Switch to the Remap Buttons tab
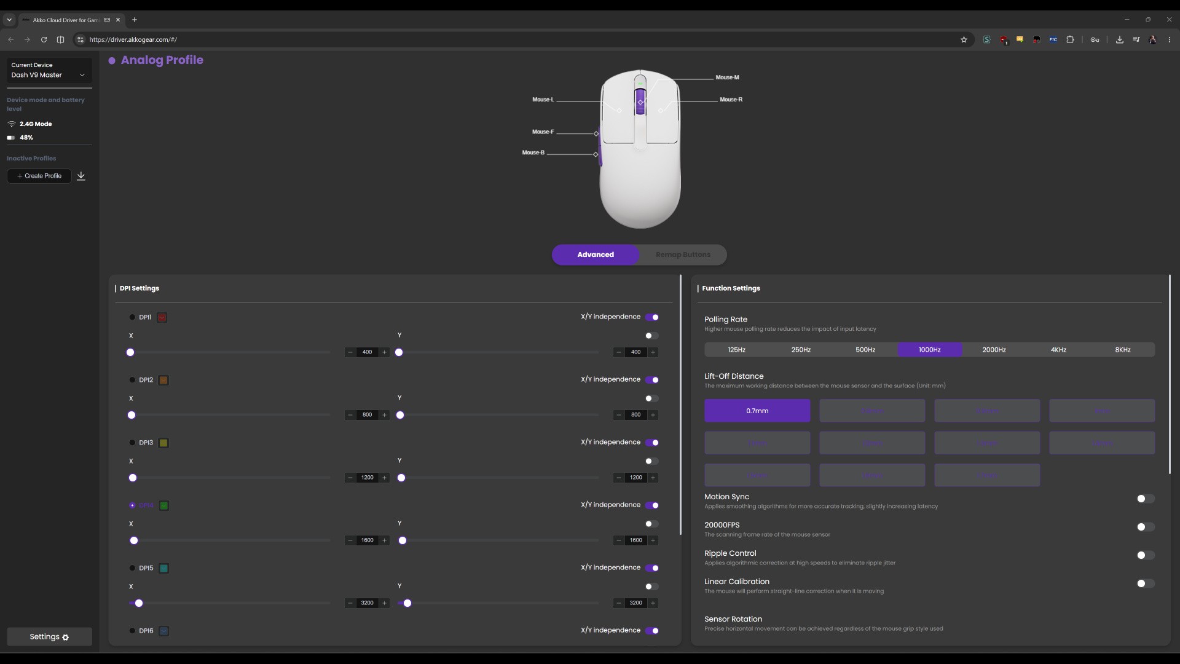Image resolution: width=1180 pixels, height=664 pixels. [683, 255]
